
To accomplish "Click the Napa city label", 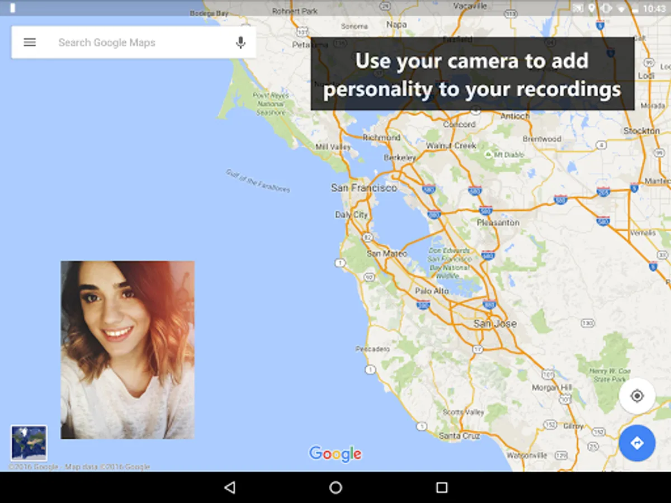I will (x=396, y=25).
